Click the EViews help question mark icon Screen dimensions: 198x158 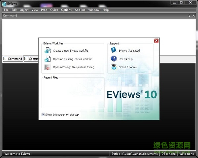tap(114, 59)
